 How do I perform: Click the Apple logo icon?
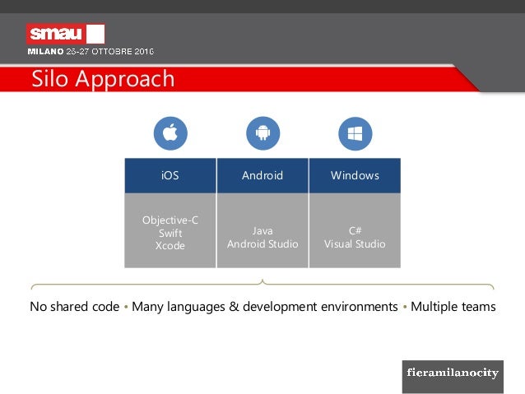[x=170, y=133]
